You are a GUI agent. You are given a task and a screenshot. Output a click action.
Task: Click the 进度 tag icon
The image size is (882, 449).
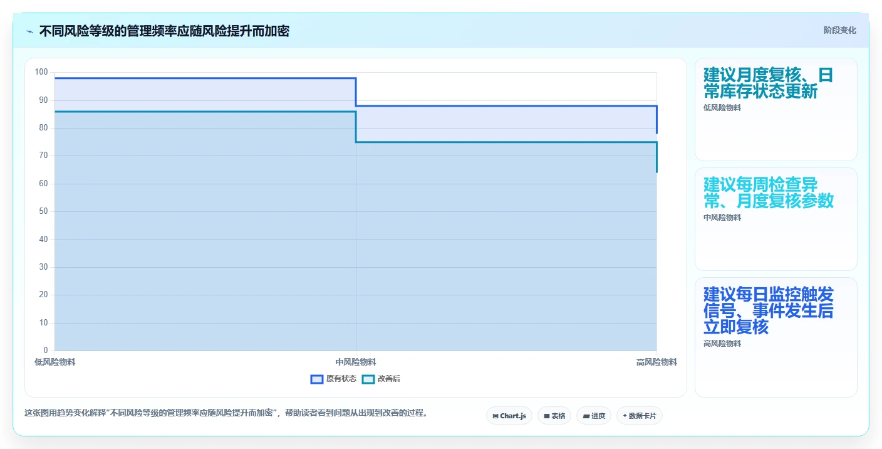pyautogui.click(x=586, y=416)
